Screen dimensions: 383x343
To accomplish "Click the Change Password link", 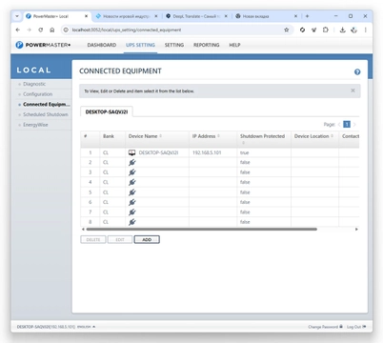I will [x=325, y=327].
